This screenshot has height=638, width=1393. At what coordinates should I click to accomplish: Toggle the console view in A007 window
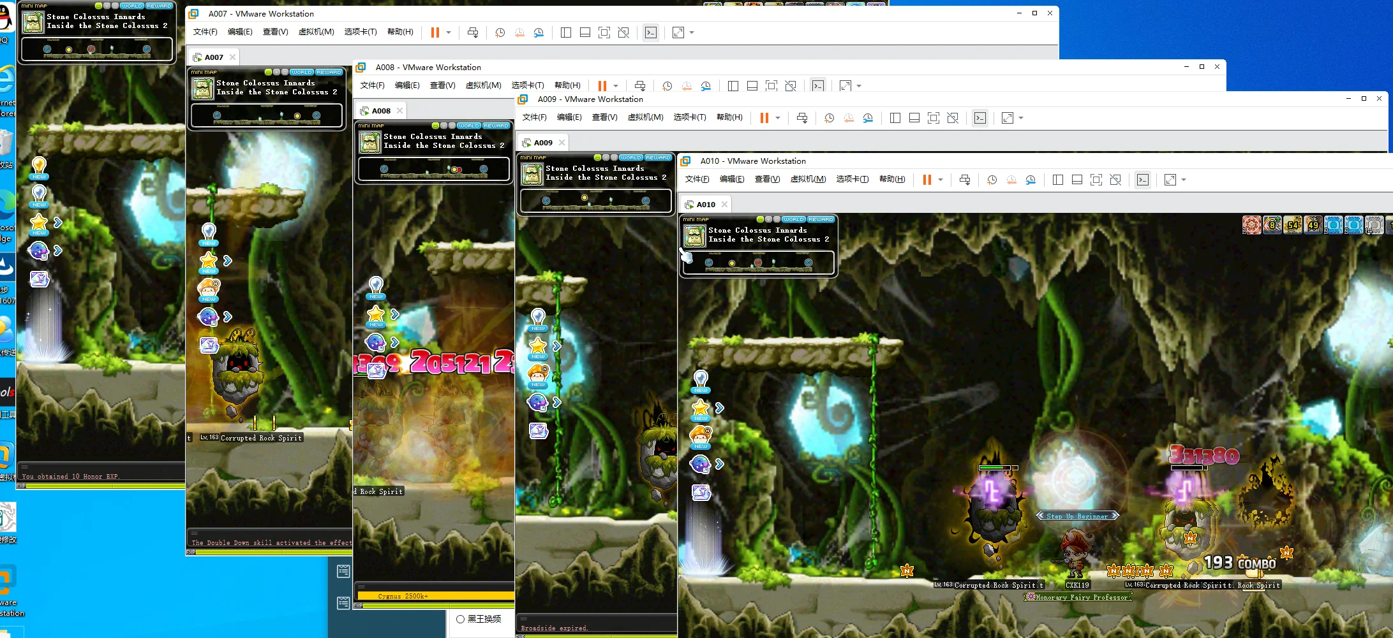click(x=651, y=33)
